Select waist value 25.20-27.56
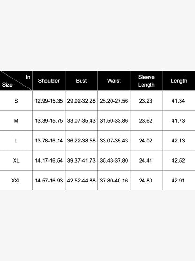This screenshot has width=195, height=261. click(x=114, y=101)
